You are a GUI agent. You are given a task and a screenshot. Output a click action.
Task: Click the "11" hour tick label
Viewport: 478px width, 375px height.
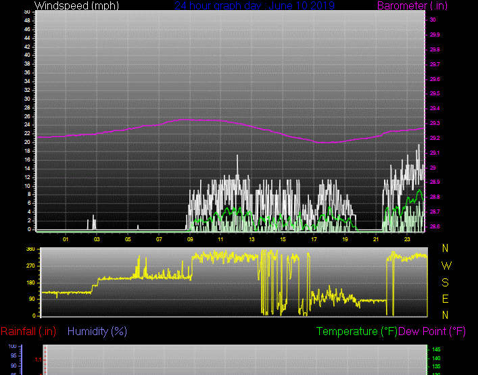click(x=220, y=239)
